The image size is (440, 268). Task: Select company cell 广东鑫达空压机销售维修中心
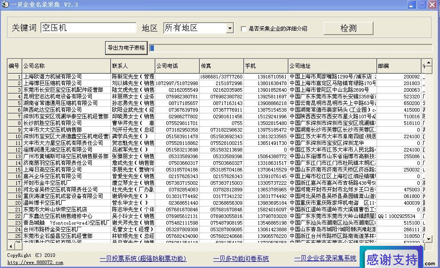(x=66, y=216)
